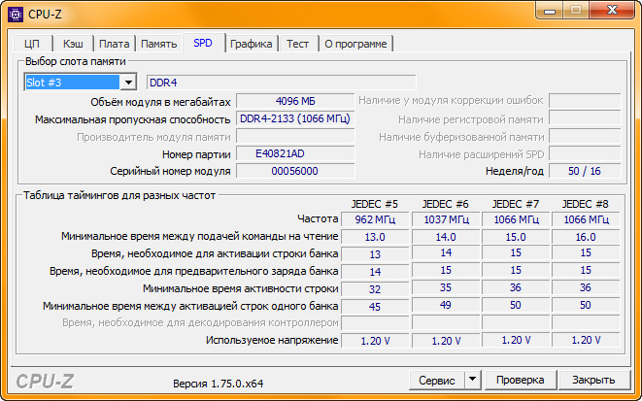Click the JEDEC #6 row active time 35
The image size is (642, 401).
pyautogui.click(x=446, y=287)
